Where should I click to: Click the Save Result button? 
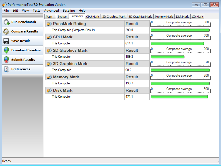point(22,41)
